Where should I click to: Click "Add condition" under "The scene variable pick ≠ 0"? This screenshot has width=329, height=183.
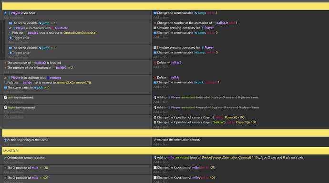click(13, 92)
